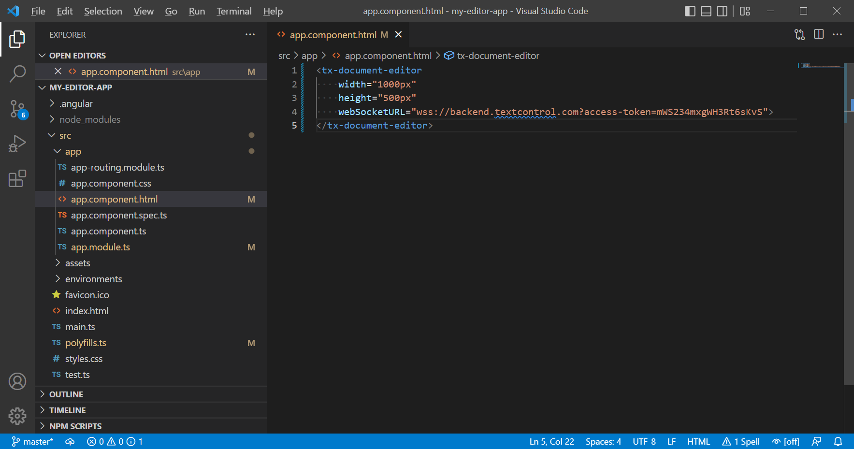Open app.component.spec.ts file
Image resolution: width=854 pixels, height=449 pixels.
pos(151,215)
